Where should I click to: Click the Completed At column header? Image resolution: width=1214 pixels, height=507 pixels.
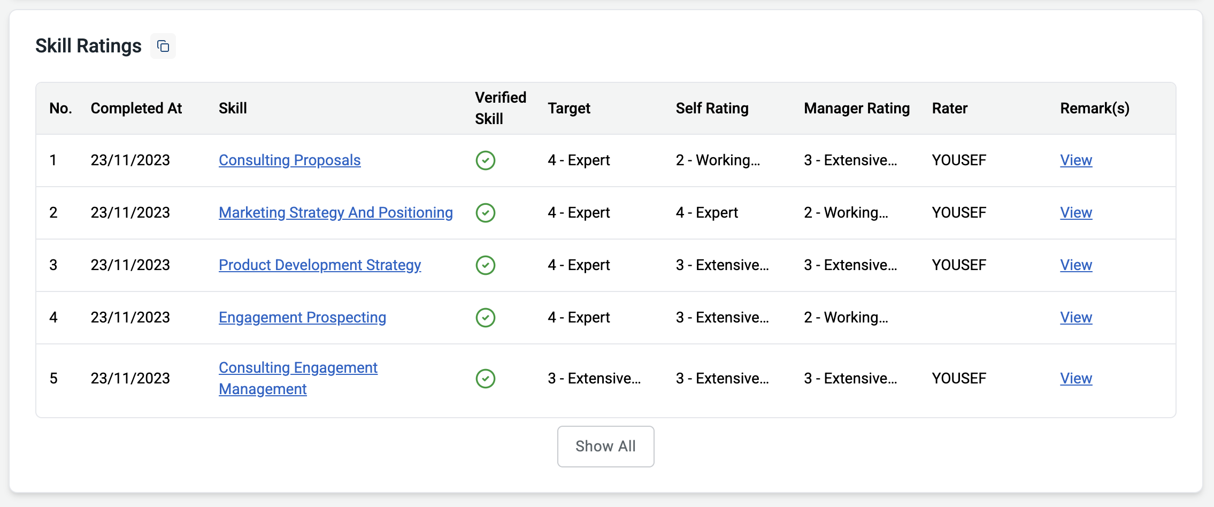point(136,109)
